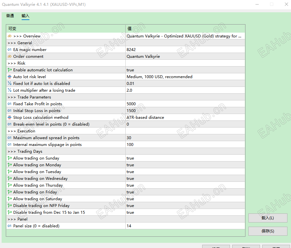The image size is (291, 248).
Task: Click the 值 column header
Action: pos(185,28)
